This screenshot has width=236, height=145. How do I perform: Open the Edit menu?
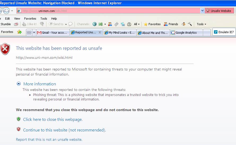point(7,19)
